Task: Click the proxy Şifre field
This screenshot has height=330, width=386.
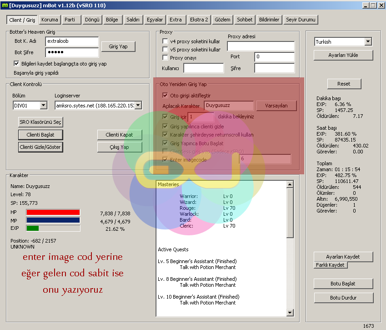Action: click(x=275, y=68)
